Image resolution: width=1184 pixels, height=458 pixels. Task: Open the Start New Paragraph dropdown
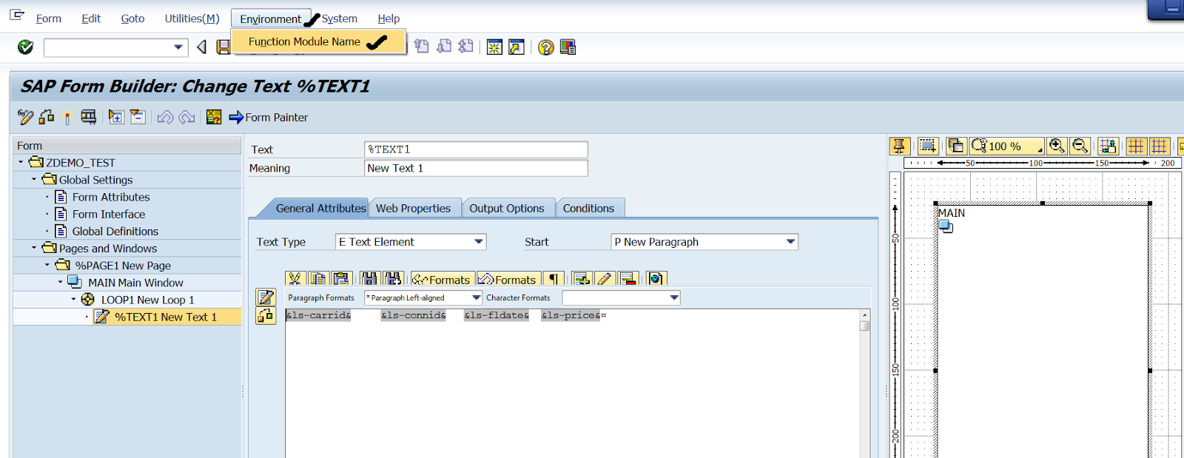click(790, 242)
